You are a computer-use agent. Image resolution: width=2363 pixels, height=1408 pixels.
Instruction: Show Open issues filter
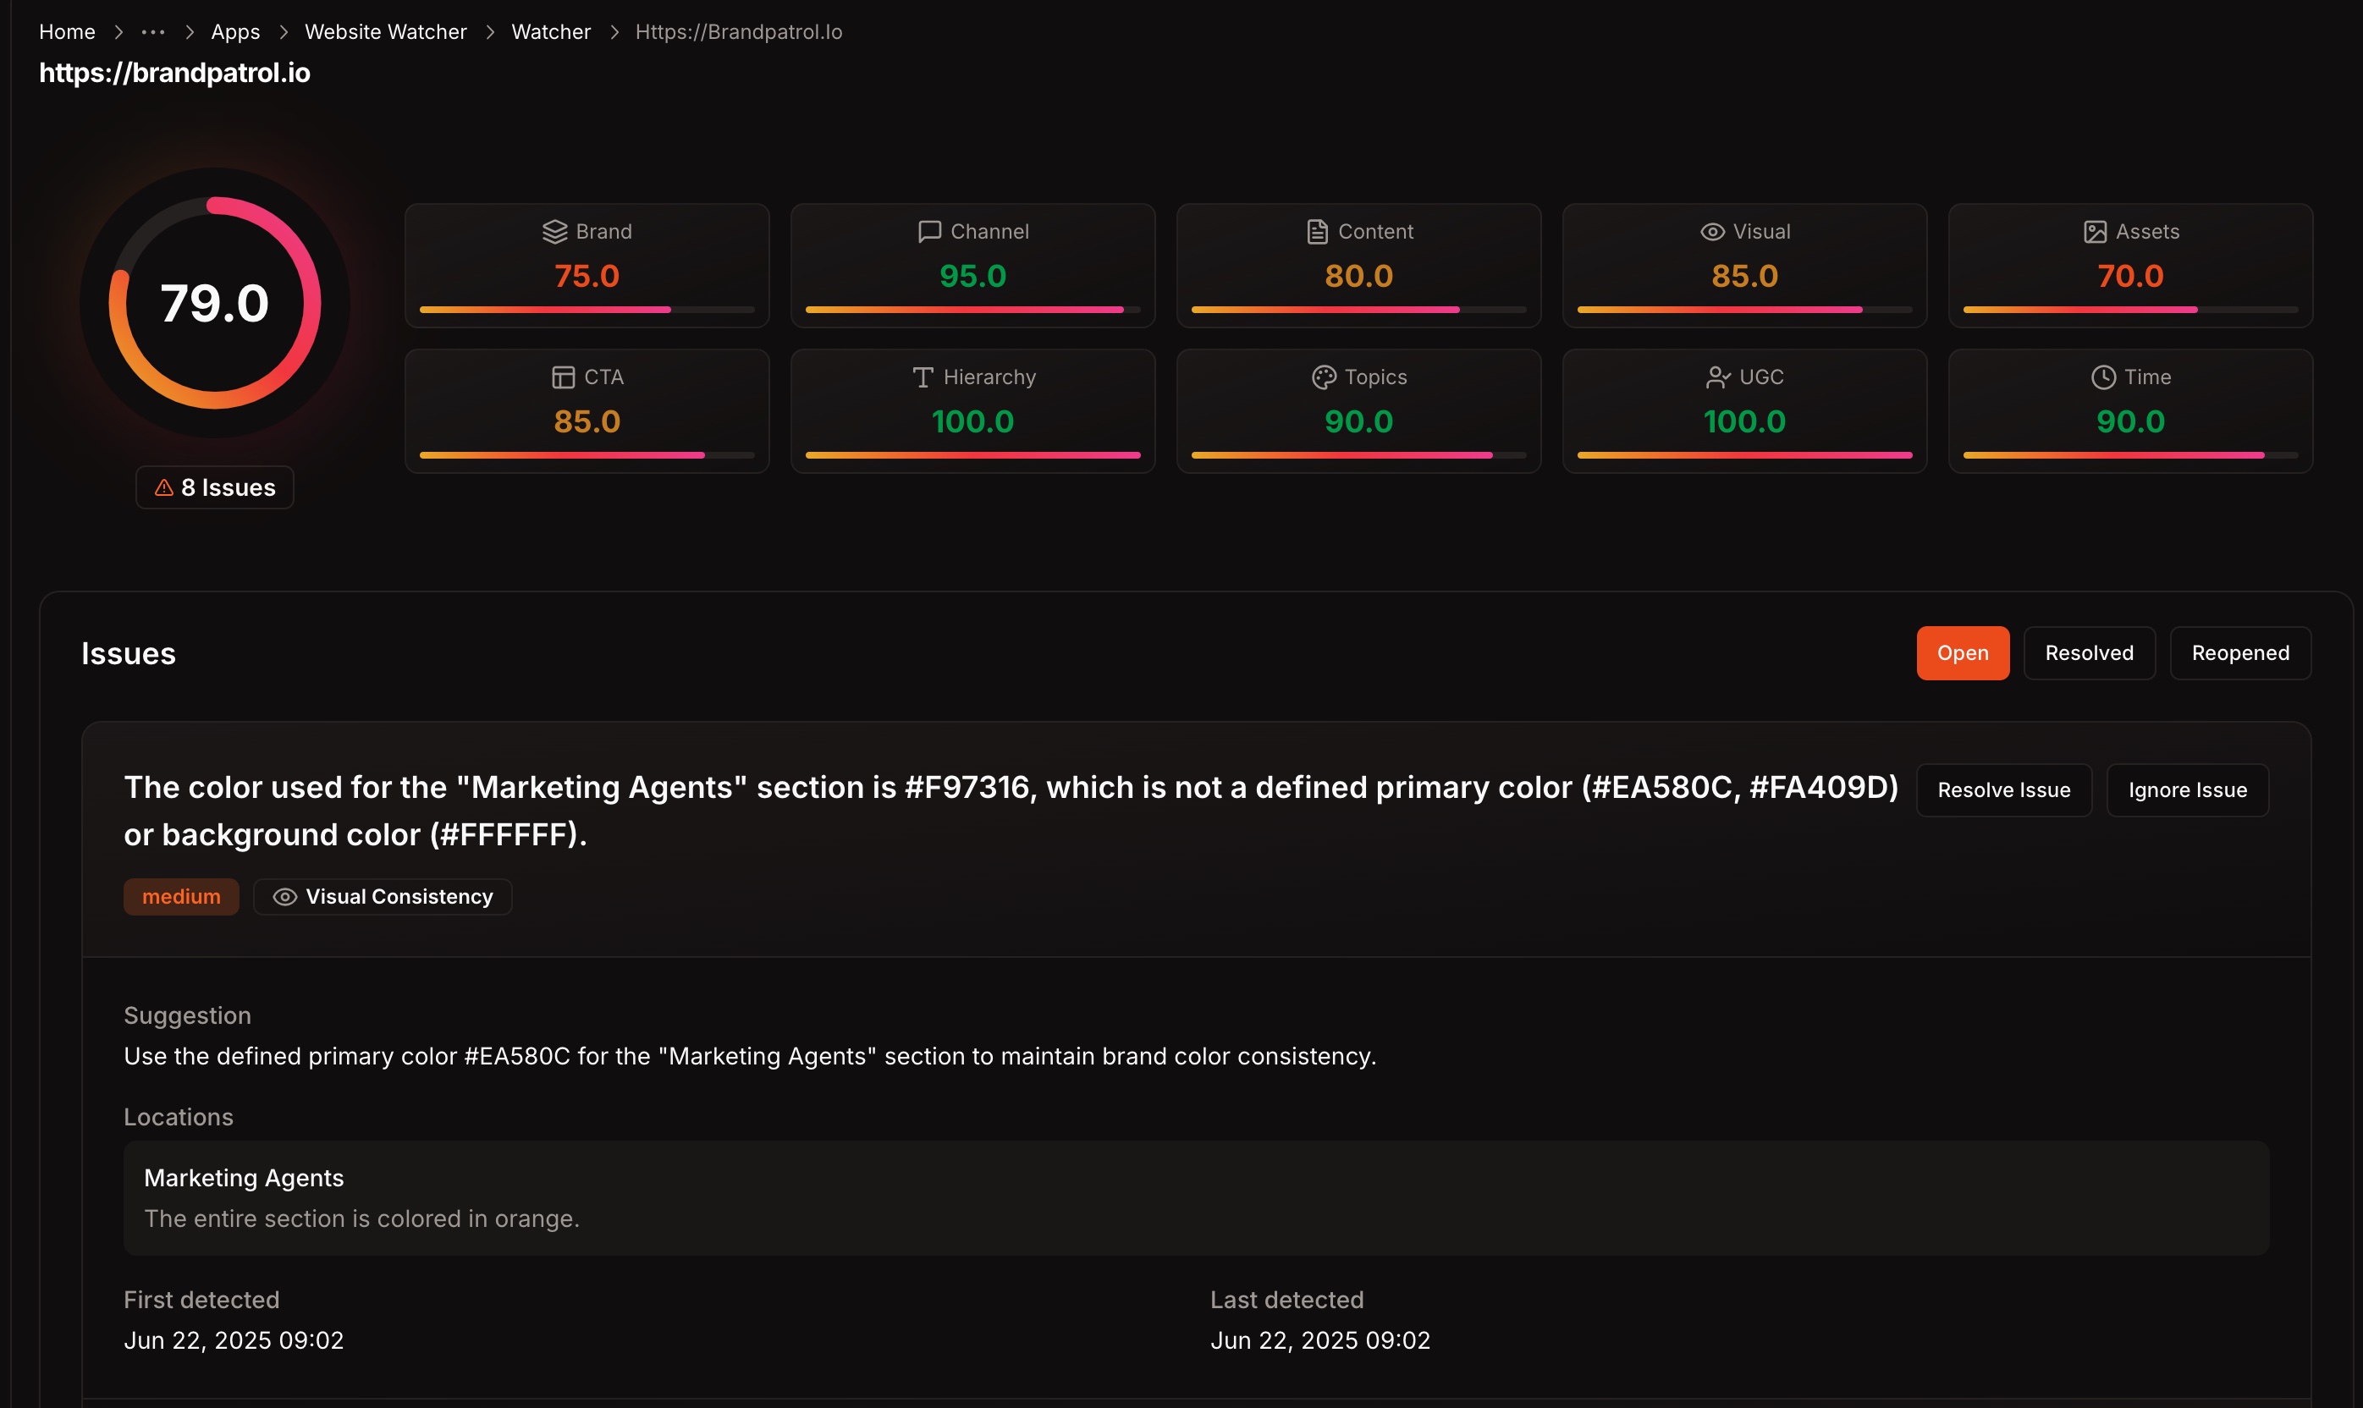[1962, 652]
